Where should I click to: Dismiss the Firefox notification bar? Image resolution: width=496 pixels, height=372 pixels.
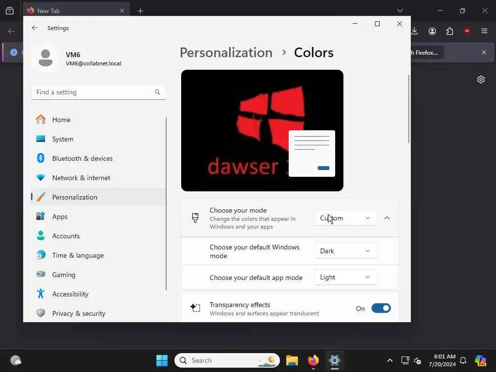484,52
